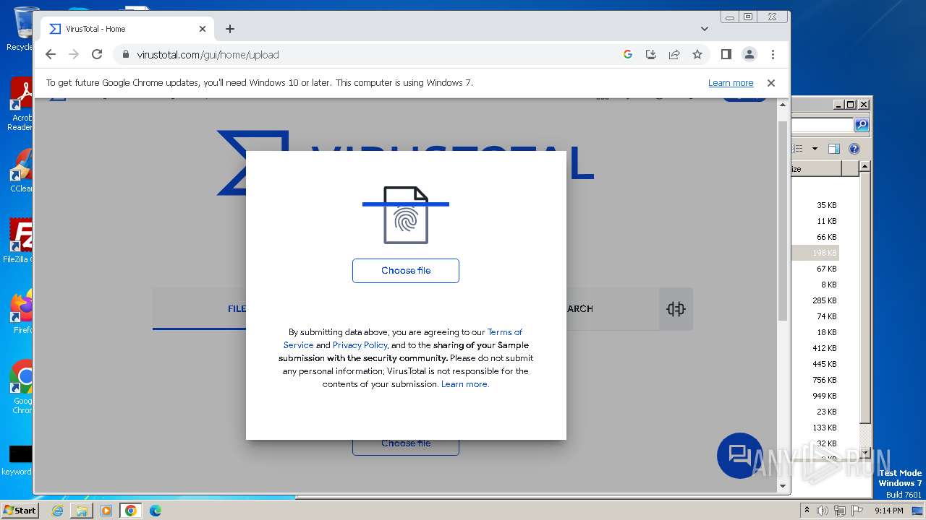926x520 pixels.
Task: Reload the VirusTotal page
Action: [97, 54]
